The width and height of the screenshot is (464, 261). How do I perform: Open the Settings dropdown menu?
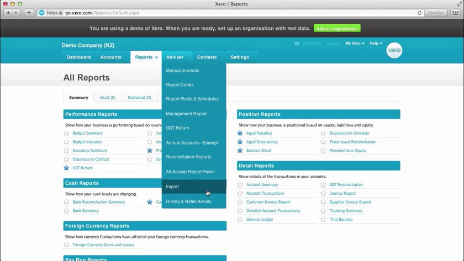click(241, 57)
